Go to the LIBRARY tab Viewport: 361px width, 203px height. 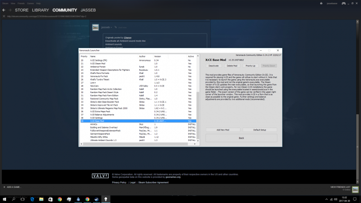coord(40,10)
